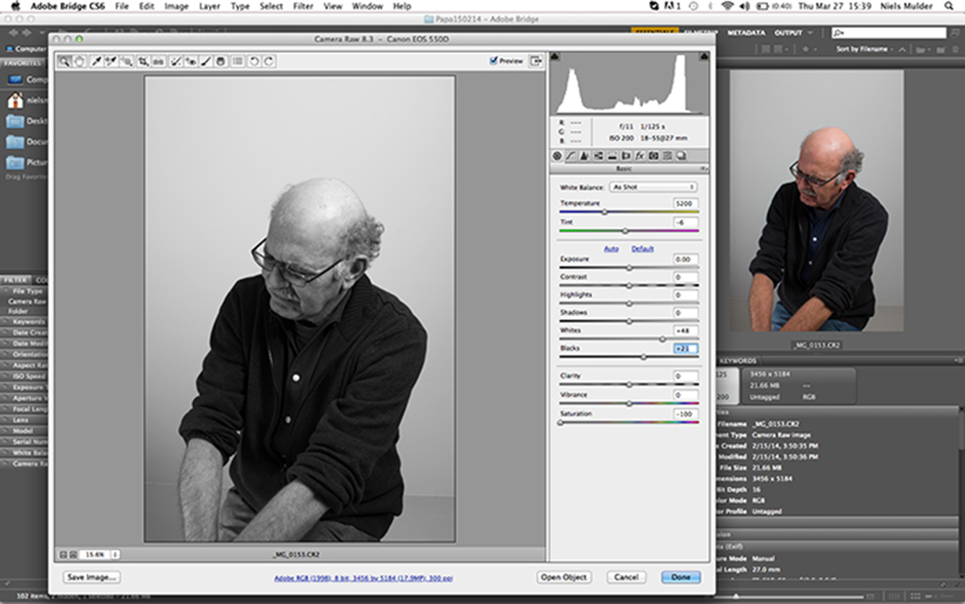Open the Filter menu
The width and height of the screenshot is (965, 604).
[x=303, y=6]
